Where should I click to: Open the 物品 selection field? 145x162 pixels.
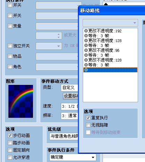[x=57, y=57]
